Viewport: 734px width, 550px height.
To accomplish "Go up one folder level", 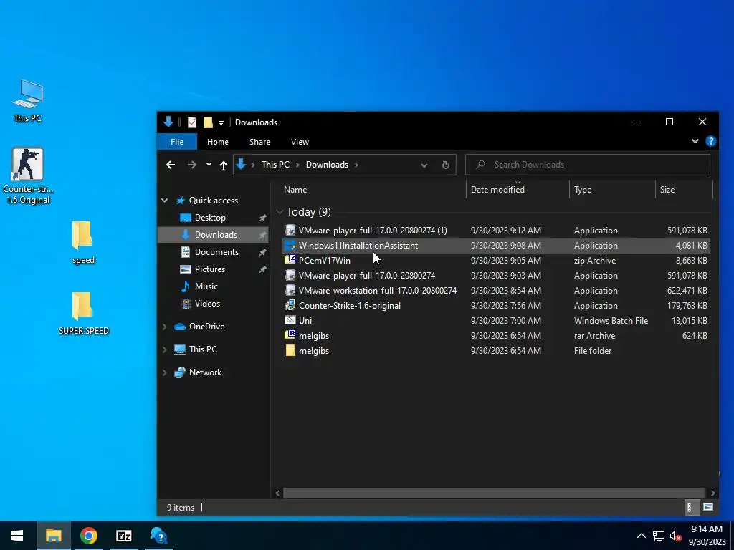I will pyautogui.click(x=224, y=165).
